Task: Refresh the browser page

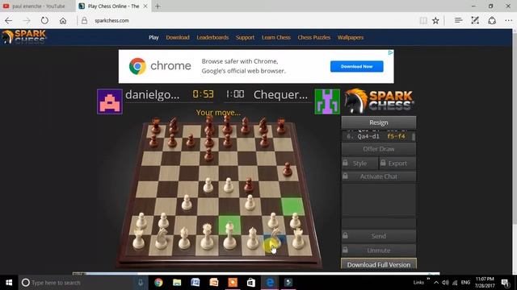Action: (x=44, y=20)
